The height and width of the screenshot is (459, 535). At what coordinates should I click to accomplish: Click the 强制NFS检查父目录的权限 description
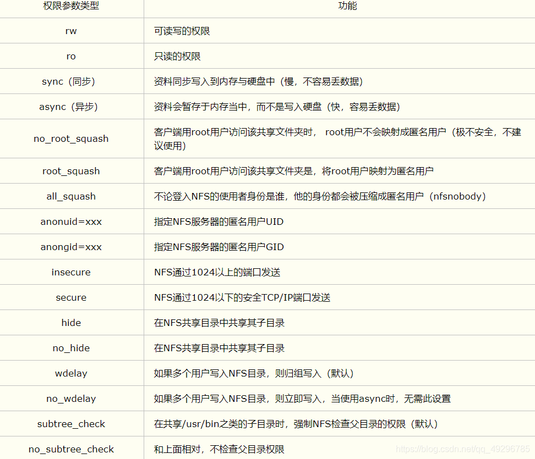pyautogui.click(x=296, y=424)
